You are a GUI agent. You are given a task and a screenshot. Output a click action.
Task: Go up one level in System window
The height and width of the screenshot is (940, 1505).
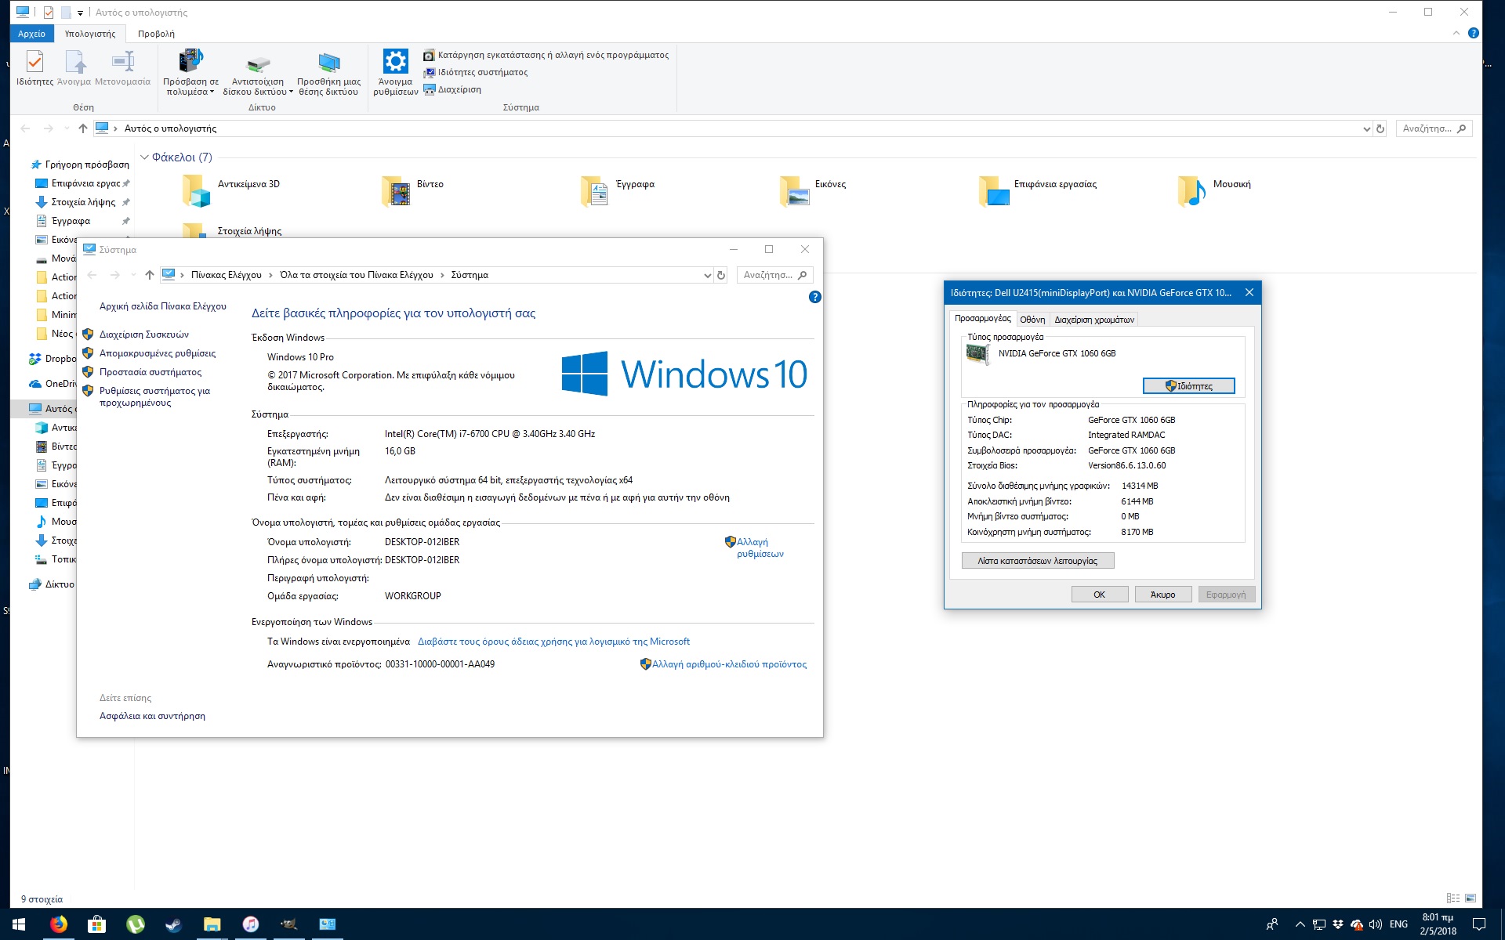click(x=150, y=275)
